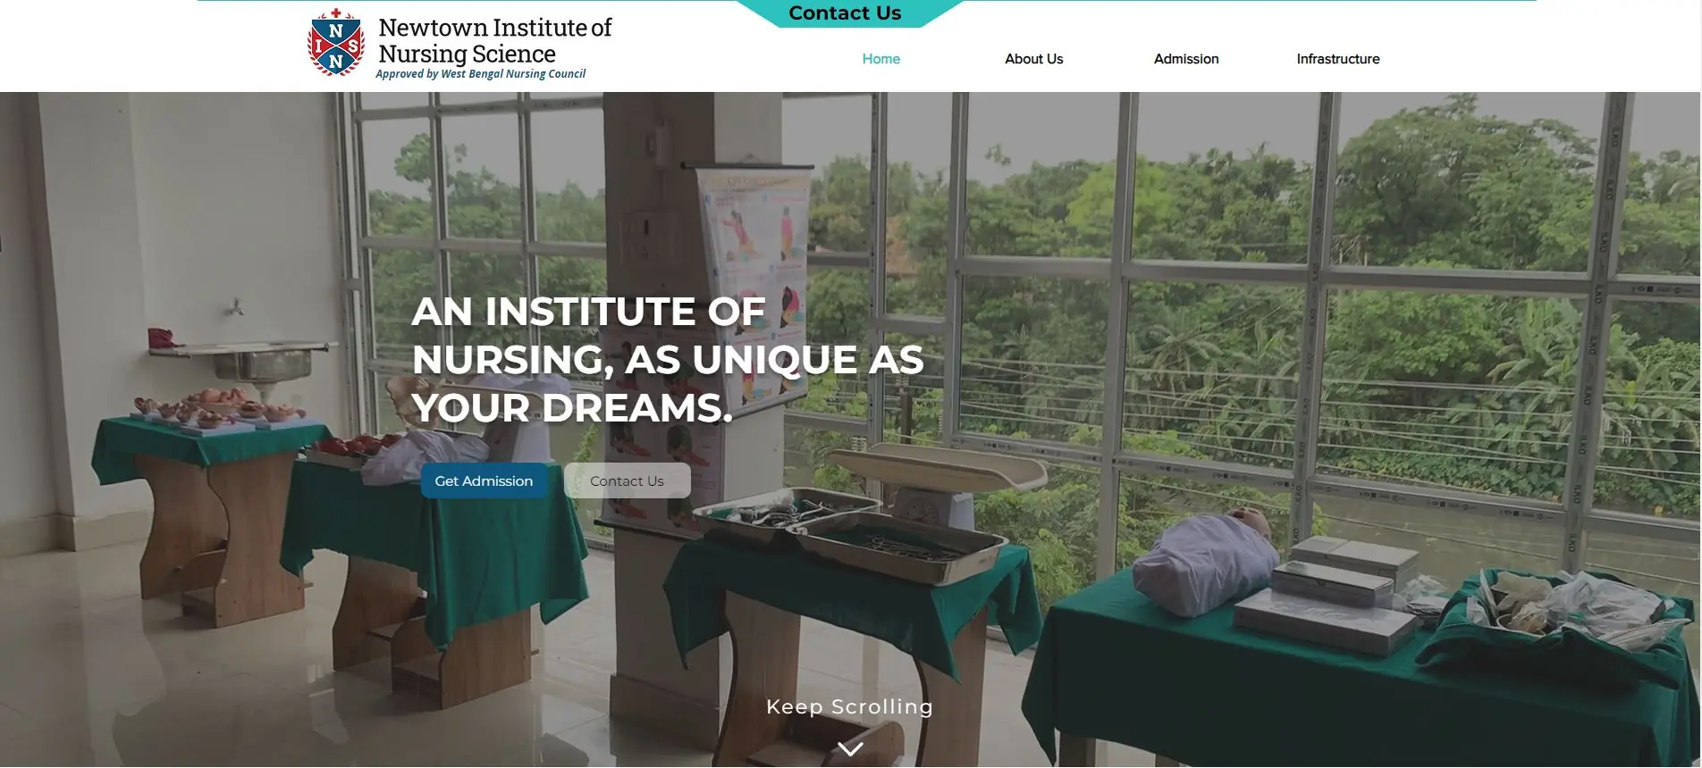Click the organ models on the left table
Screen dimensions: 1702x768
point(219,406)
